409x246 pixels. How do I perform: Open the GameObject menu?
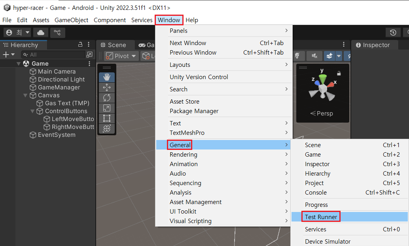[71, 20]
